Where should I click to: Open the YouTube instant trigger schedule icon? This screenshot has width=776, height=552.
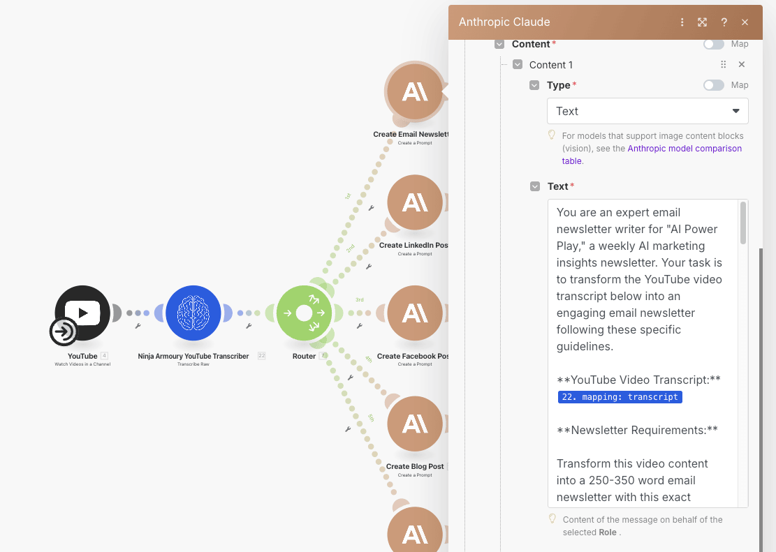(x=64, y=331)
